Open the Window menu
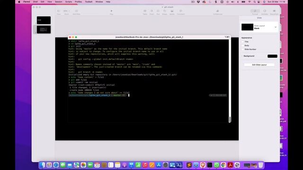Viewport: 303px width, 170px height. (99, 2)
